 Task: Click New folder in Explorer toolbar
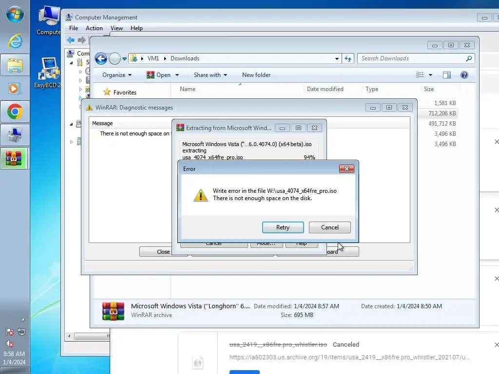pos(256,75)
